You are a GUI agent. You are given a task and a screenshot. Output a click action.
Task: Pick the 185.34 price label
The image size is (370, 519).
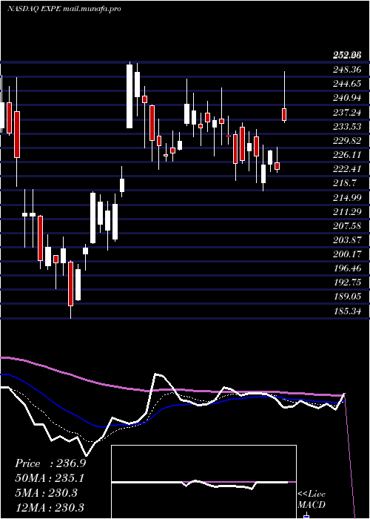coord(347,311)
